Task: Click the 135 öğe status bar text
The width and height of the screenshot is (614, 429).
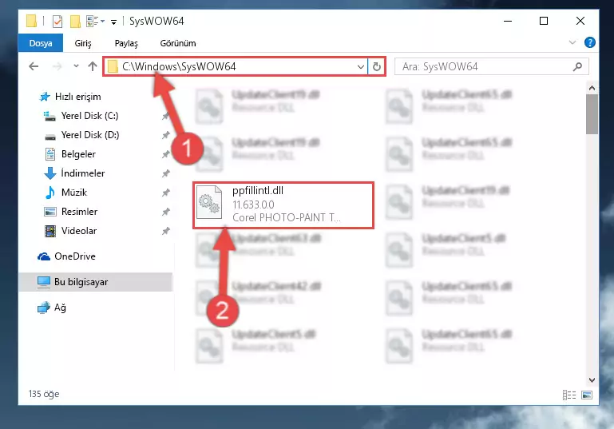Action: click(44, 394)
